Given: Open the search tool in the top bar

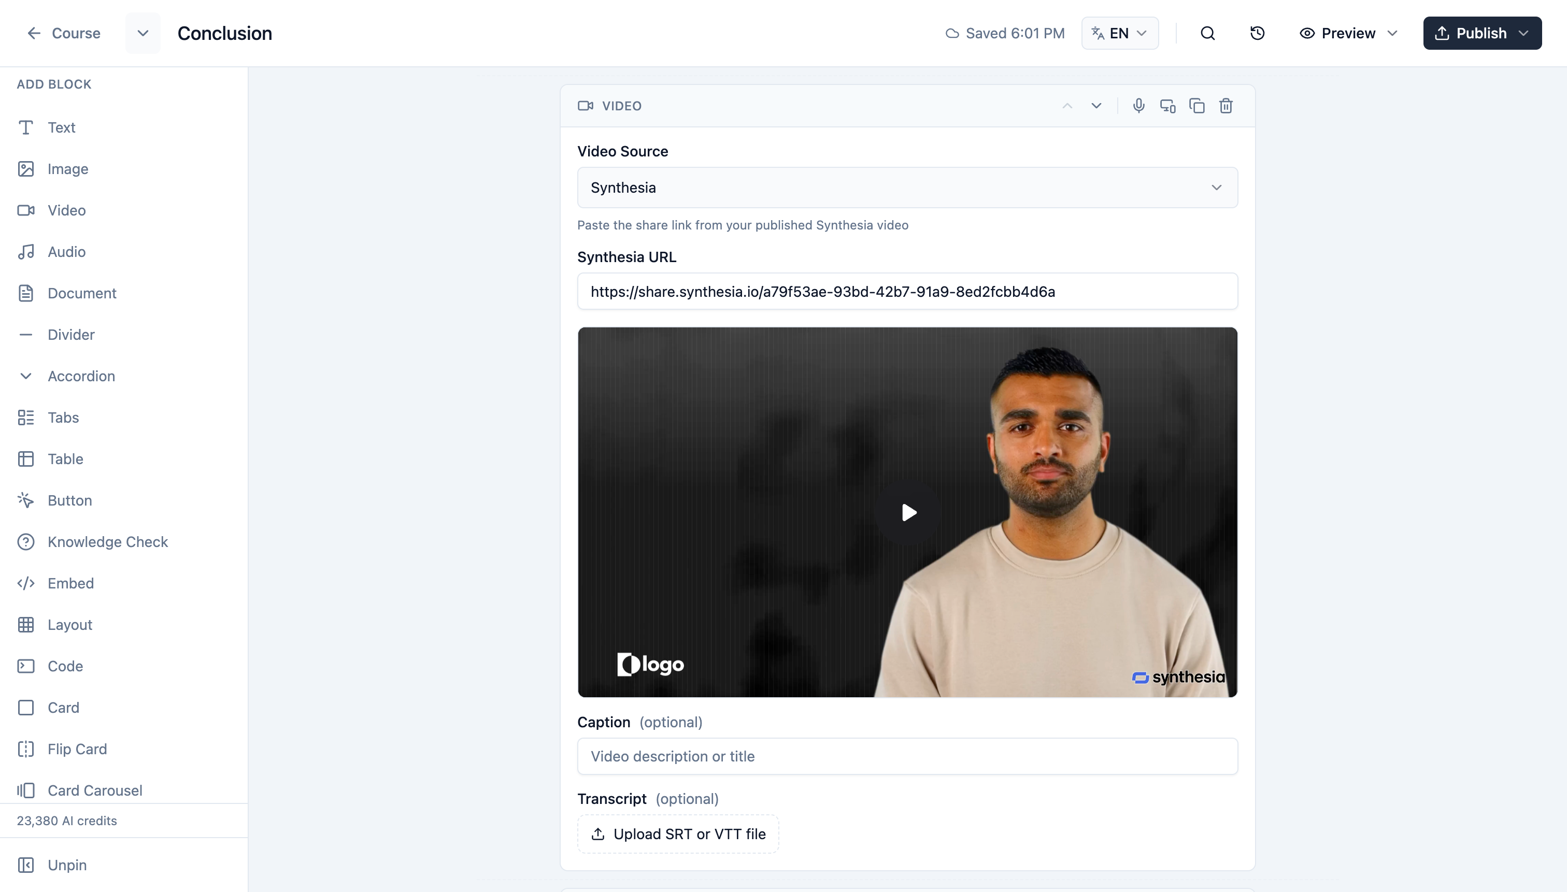Looking at the screenshot, I should coord(1207,33).
